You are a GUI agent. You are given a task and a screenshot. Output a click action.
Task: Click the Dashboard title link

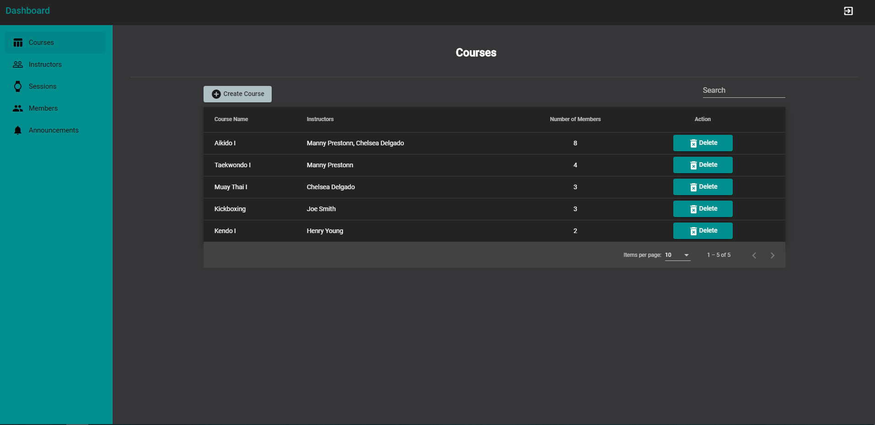tap(27, 11)
